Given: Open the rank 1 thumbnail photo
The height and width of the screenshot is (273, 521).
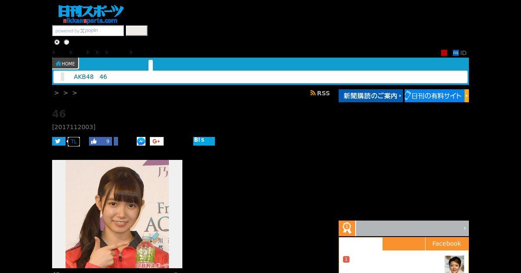Looking at the screenshot, I should point(454,264).
